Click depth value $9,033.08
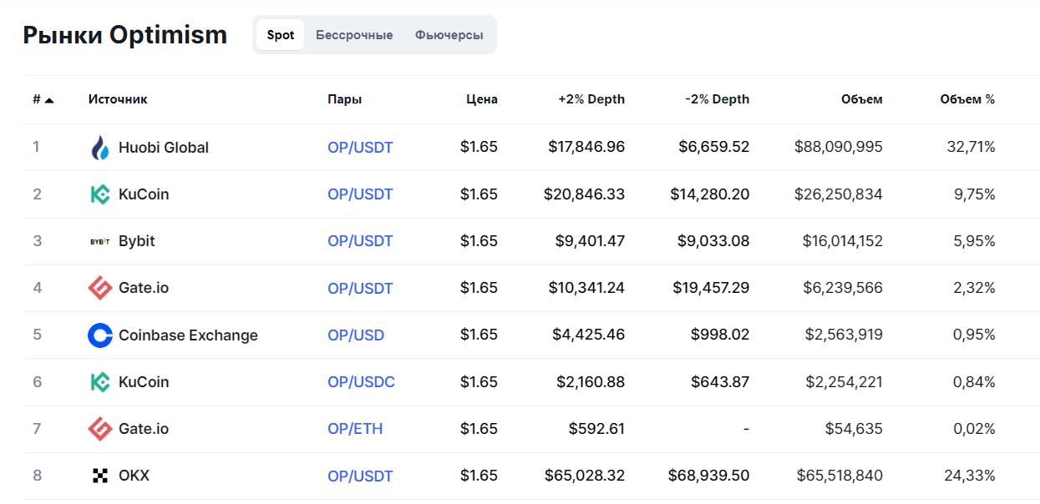 [713, 240]
